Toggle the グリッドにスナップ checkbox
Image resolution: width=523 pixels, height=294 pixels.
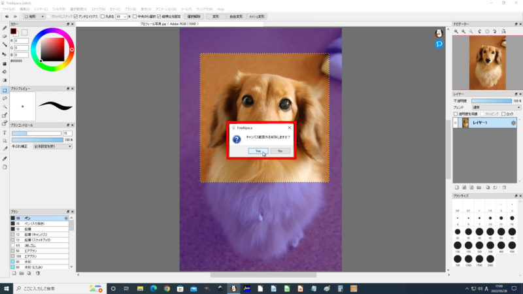[x=49, y=16]
